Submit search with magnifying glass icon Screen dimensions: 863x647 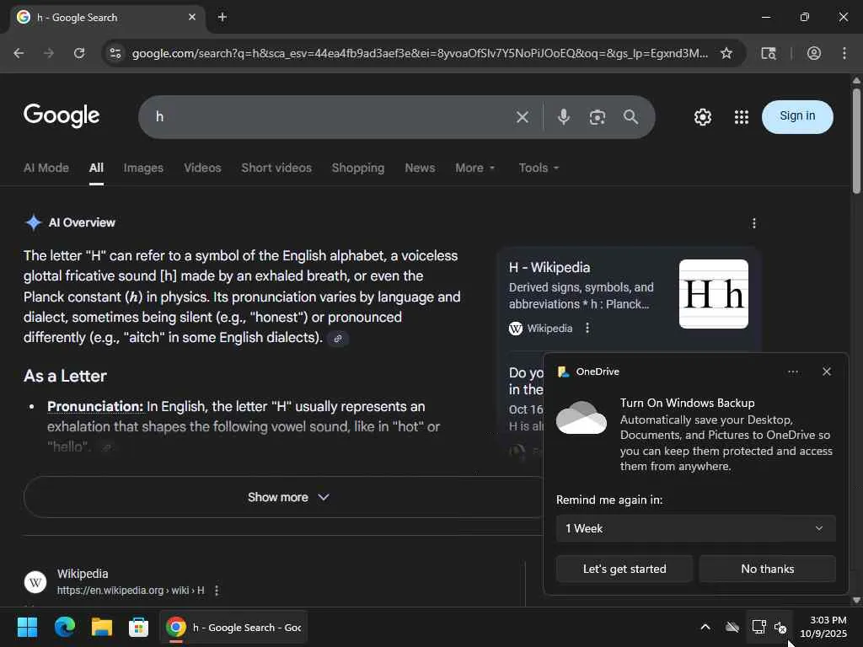pos(630,116)
